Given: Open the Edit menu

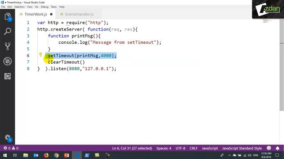Looking at the screenshot, I should coord(10,7).
